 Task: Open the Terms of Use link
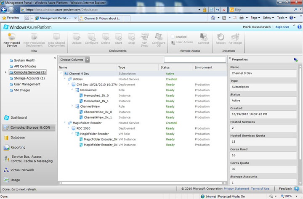pos(260,188)
